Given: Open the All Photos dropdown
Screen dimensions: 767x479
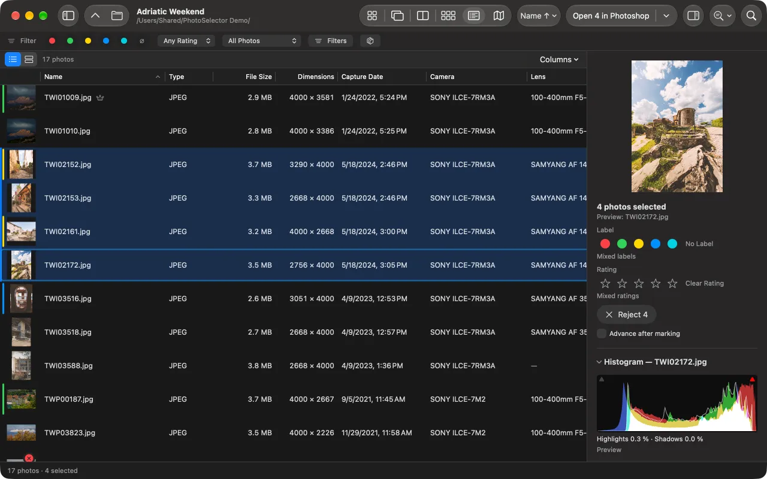Looking at the screenshot, I should click(x=262, y=41).
